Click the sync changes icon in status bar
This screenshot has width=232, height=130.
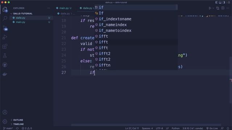[17, 129]
